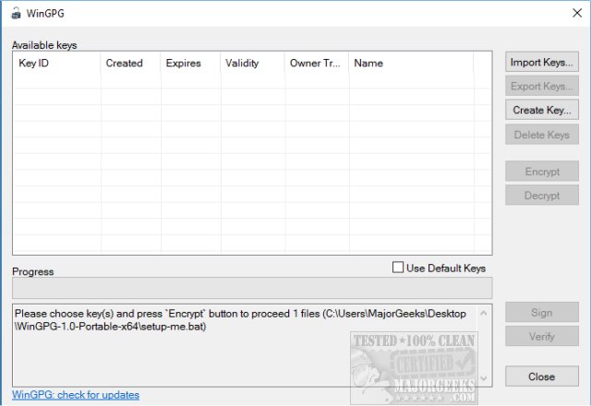
Task: Click the Owner Tr... column header
Action: coord(317,63)
